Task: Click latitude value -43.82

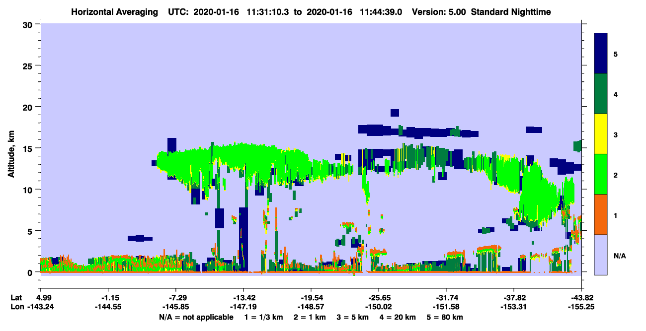Action: click(x=581, y=298)
